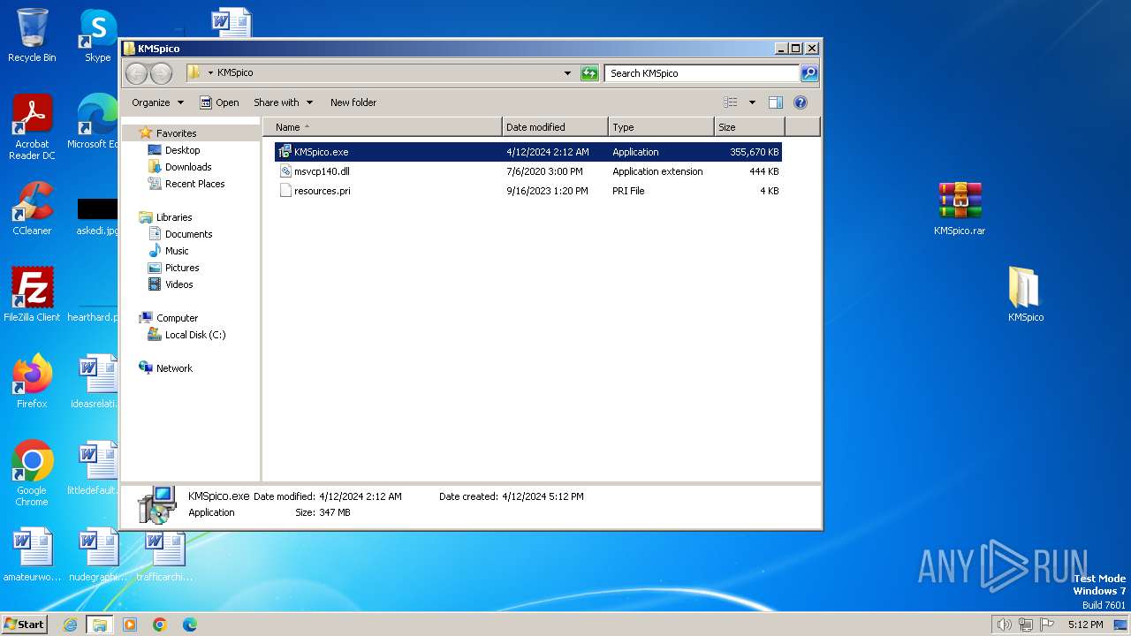
Task: Select the msvcp140.dll file
Action: pos(528,171)
